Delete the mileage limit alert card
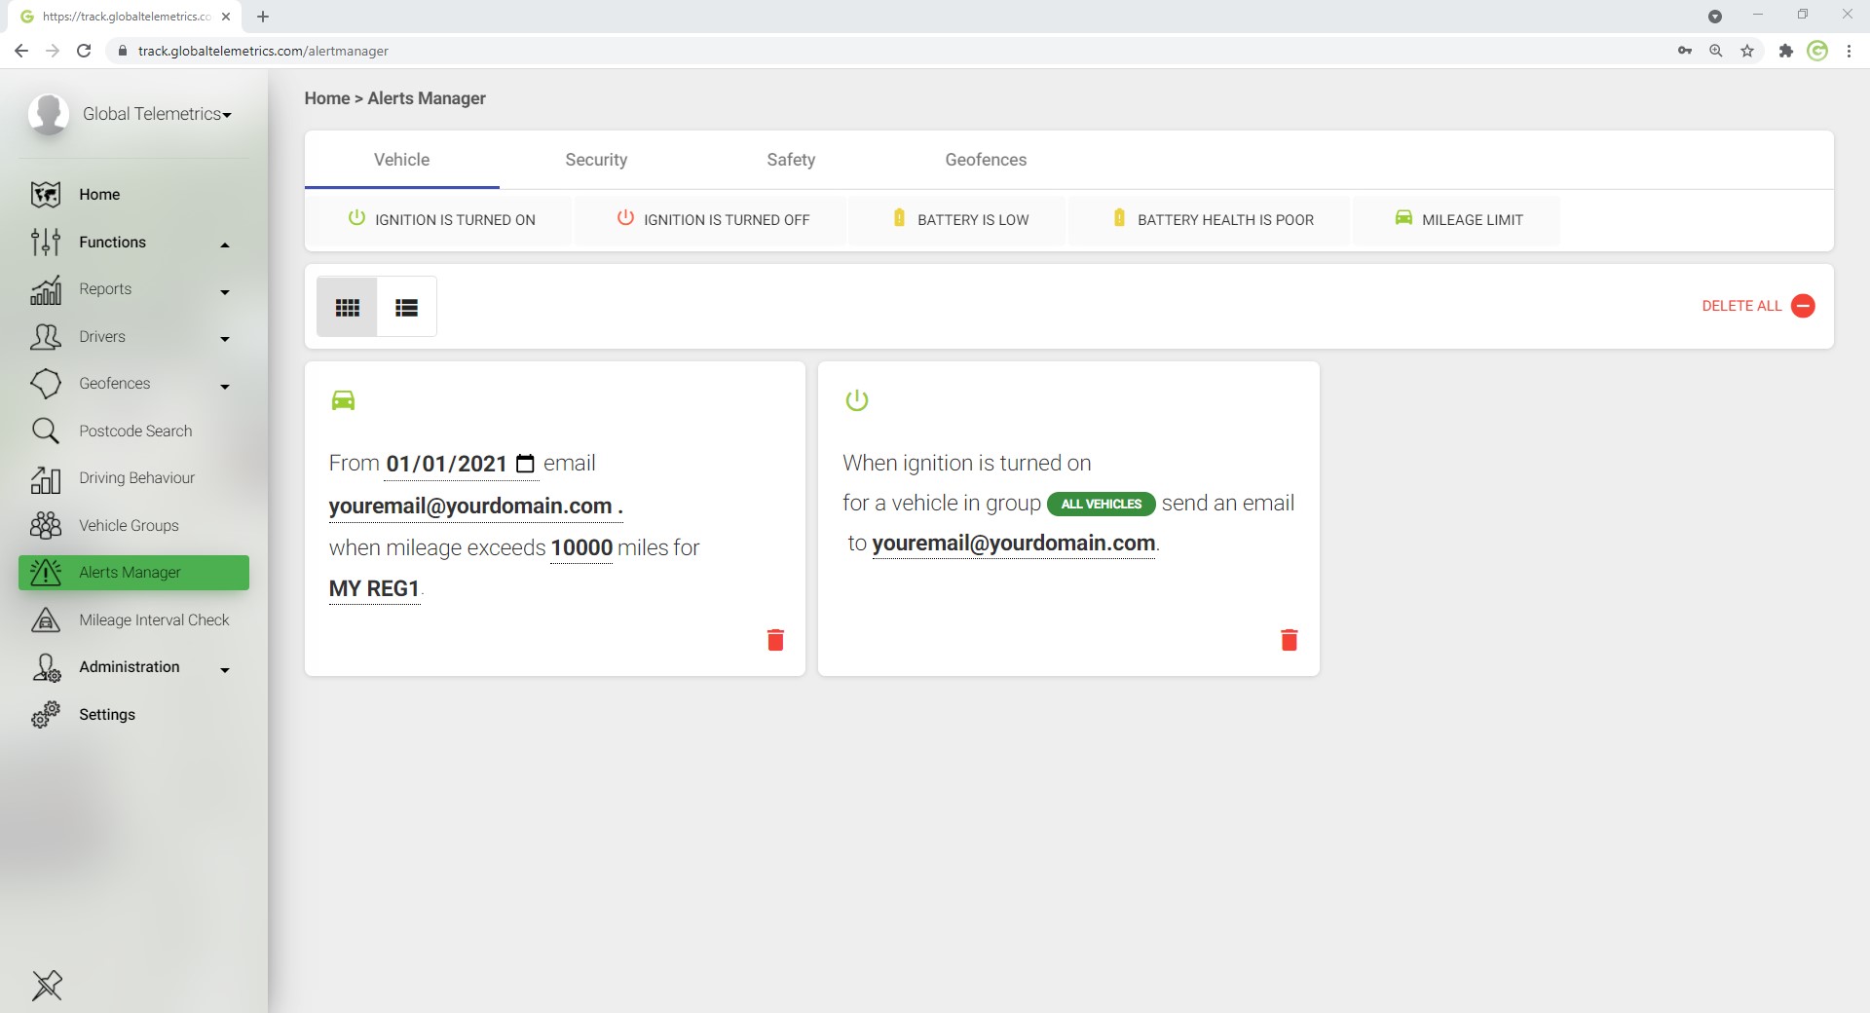Screen dimensions: 1870x1013 [775, 640]
